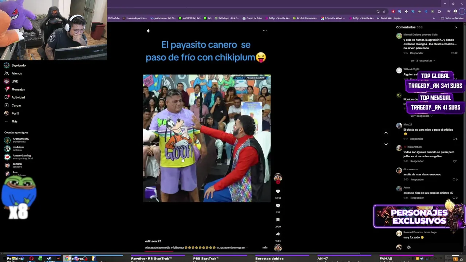Open the #lacasadelacomedia hashtag
Viewport: 466px width, 262px height.
158,248
